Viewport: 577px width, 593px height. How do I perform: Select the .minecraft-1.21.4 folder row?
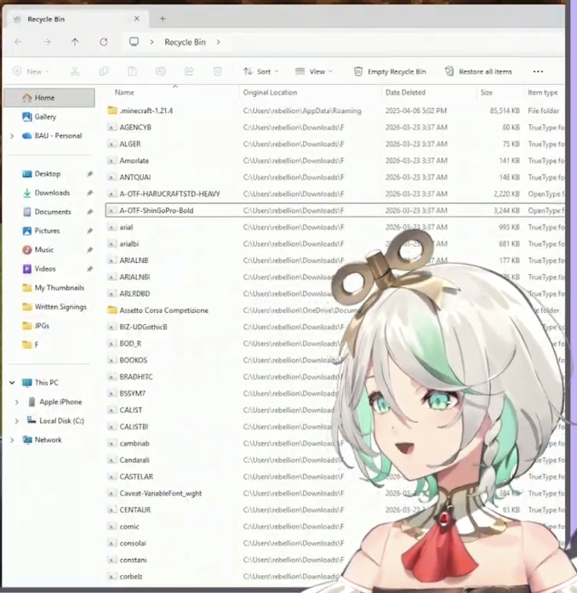334,111
